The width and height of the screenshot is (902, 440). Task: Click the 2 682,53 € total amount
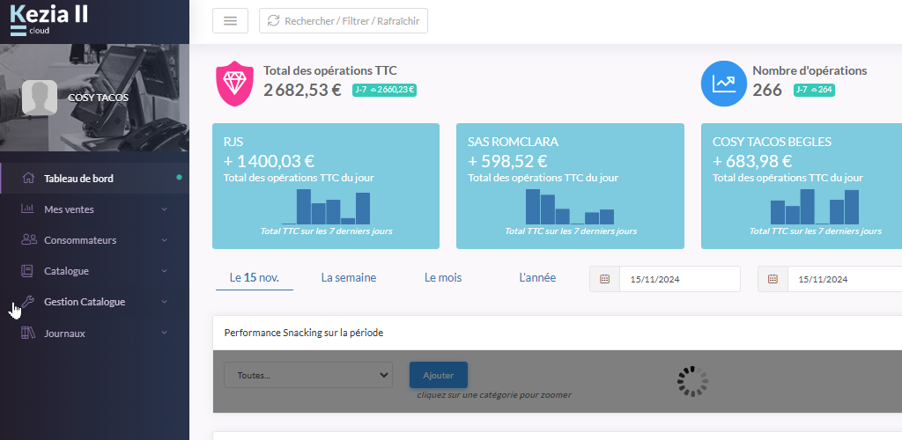(x=303, y=90)
